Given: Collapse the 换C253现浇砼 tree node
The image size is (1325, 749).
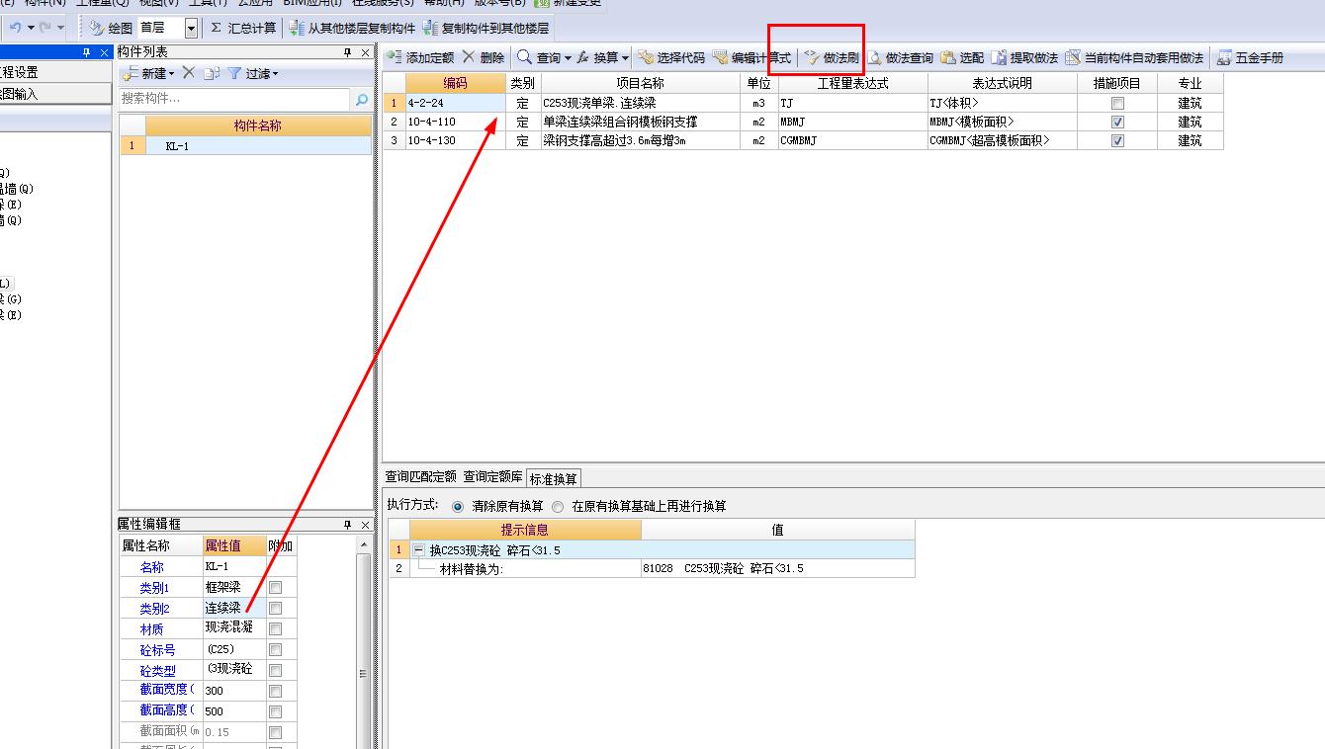Looking at the screenshot, I should click(x=419, y=550).
